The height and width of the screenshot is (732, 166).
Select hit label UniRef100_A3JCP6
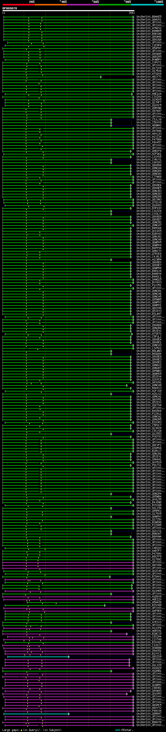(149, 628)
